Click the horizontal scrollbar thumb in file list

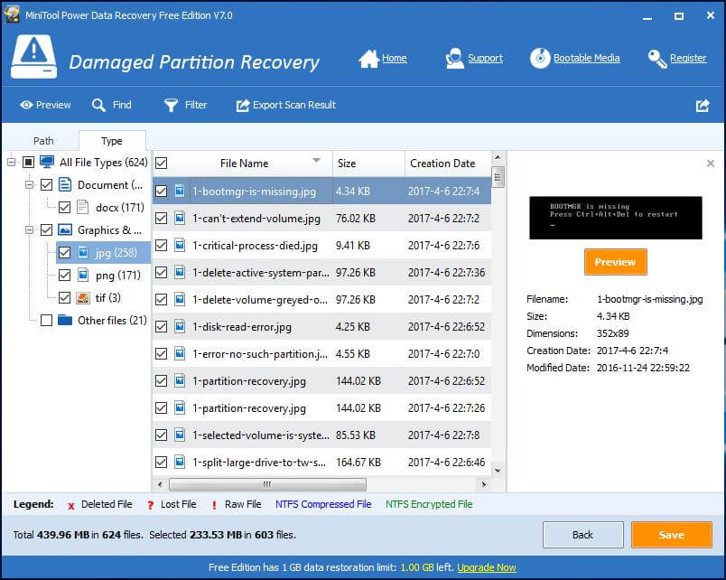point(271,485)
